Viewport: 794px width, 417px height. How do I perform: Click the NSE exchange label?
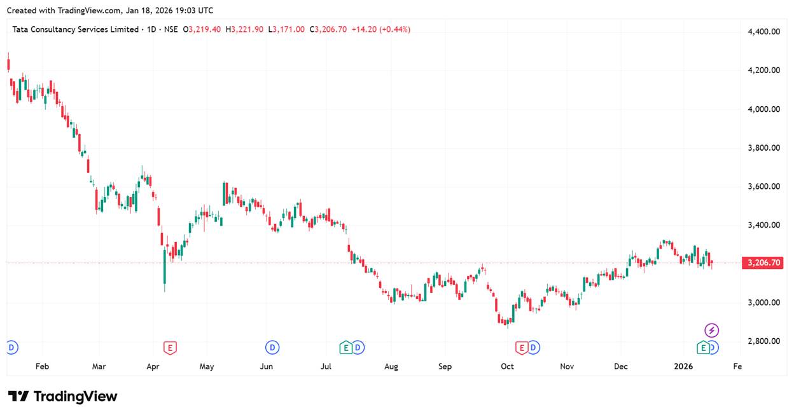tap(171, 29)
